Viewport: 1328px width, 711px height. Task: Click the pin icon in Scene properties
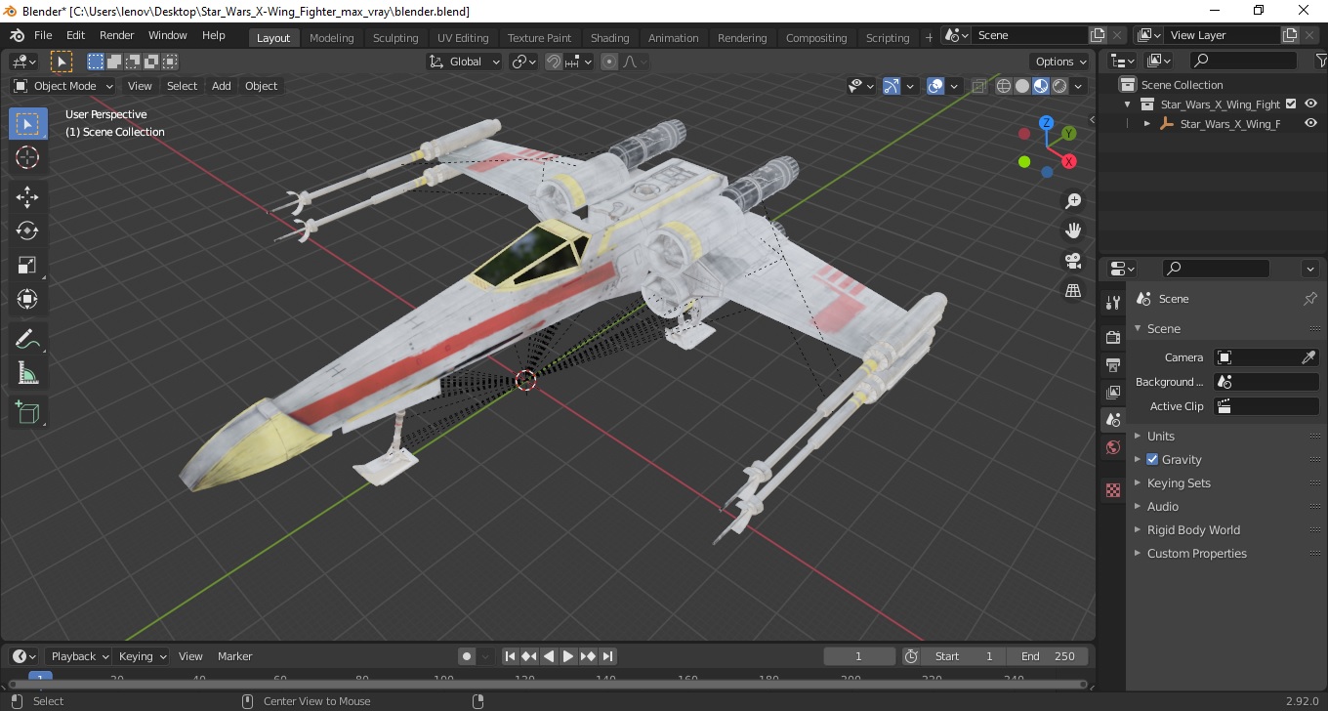(1310, 299)
